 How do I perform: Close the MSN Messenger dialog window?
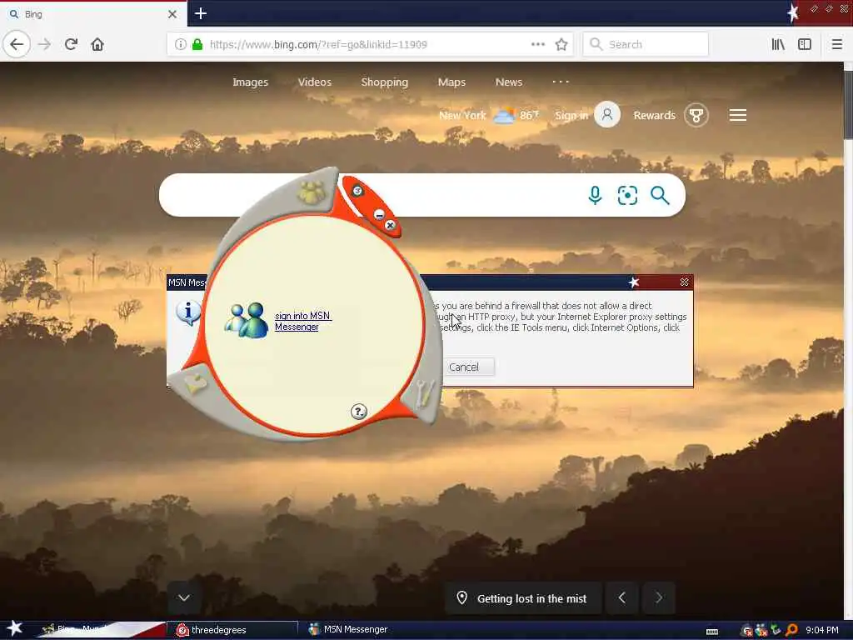click(685, 282)
